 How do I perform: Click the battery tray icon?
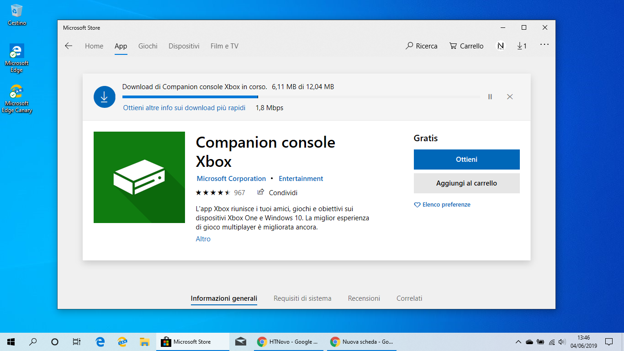540,342
